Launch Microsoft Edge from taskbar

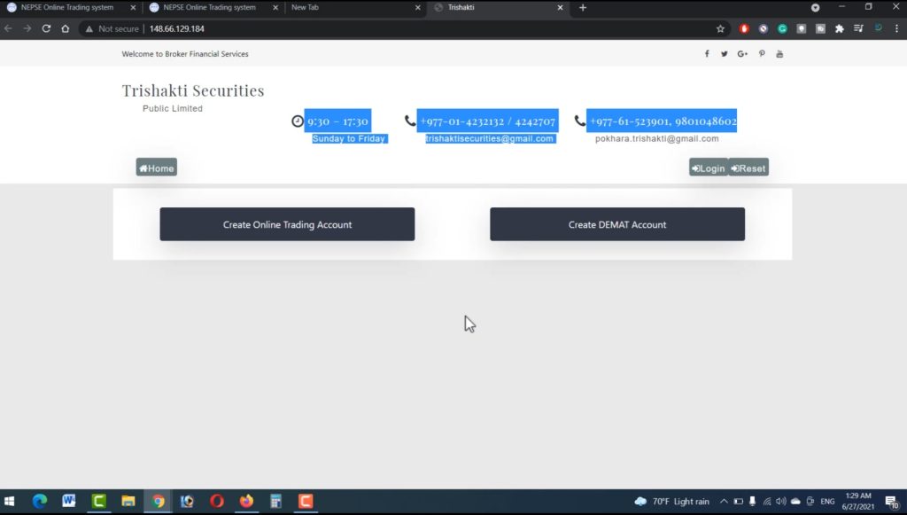coord(39,501)
